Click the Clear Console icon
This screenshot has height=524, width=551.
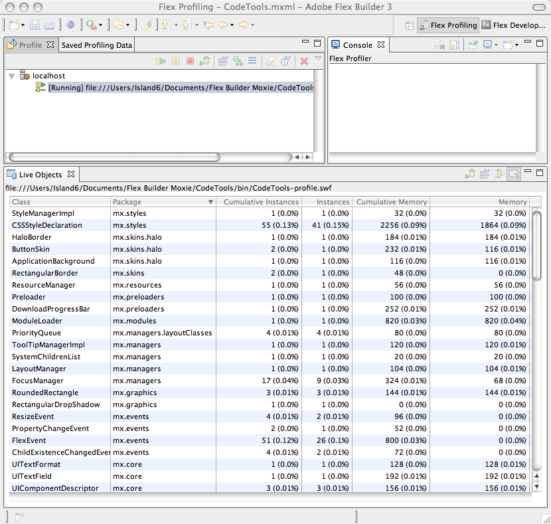(x=439, y=44)
